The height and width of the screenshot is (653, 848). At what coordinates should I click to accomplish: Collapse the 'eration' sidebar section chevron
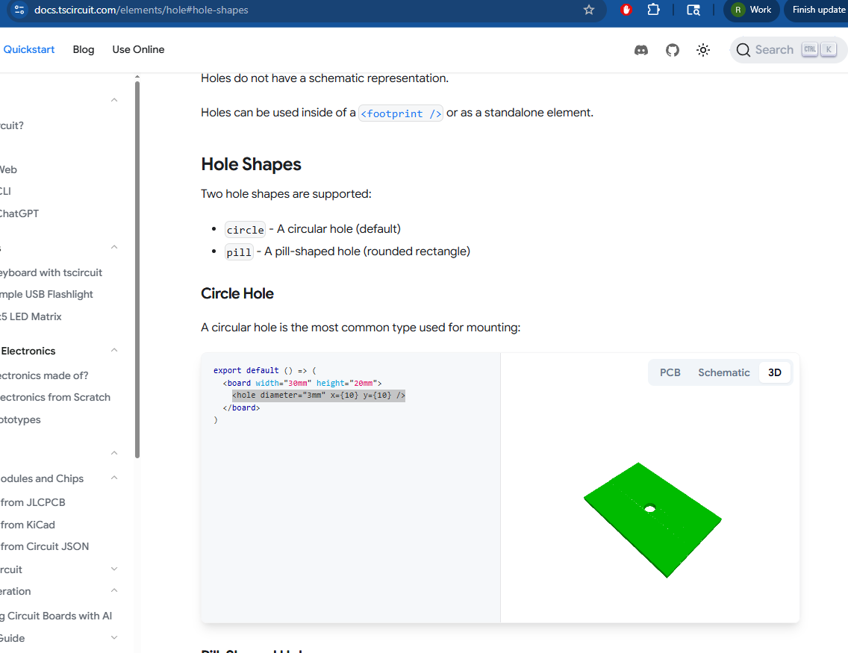(x=114, y=590)
